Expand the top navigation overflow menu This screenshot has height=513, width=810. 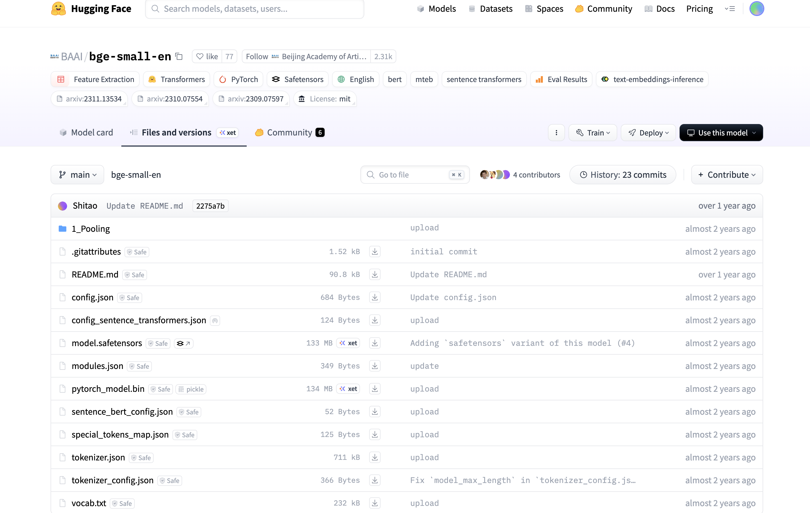729,9
